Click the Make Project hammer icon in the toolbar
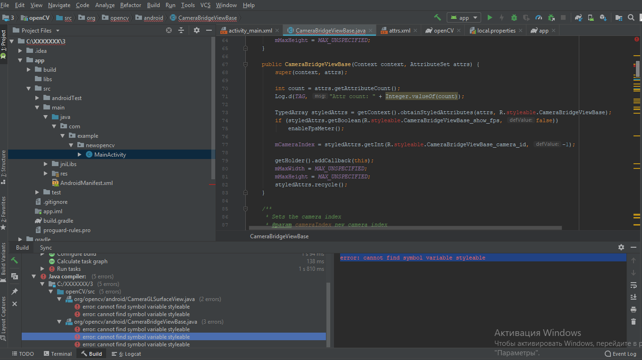 (438, 17)
